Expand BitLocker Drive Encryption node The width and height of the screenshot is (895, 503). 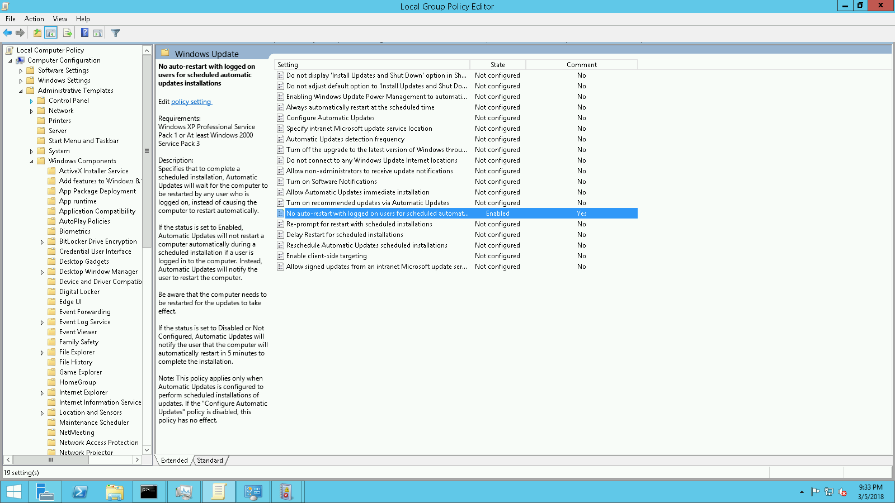(42, 242)
